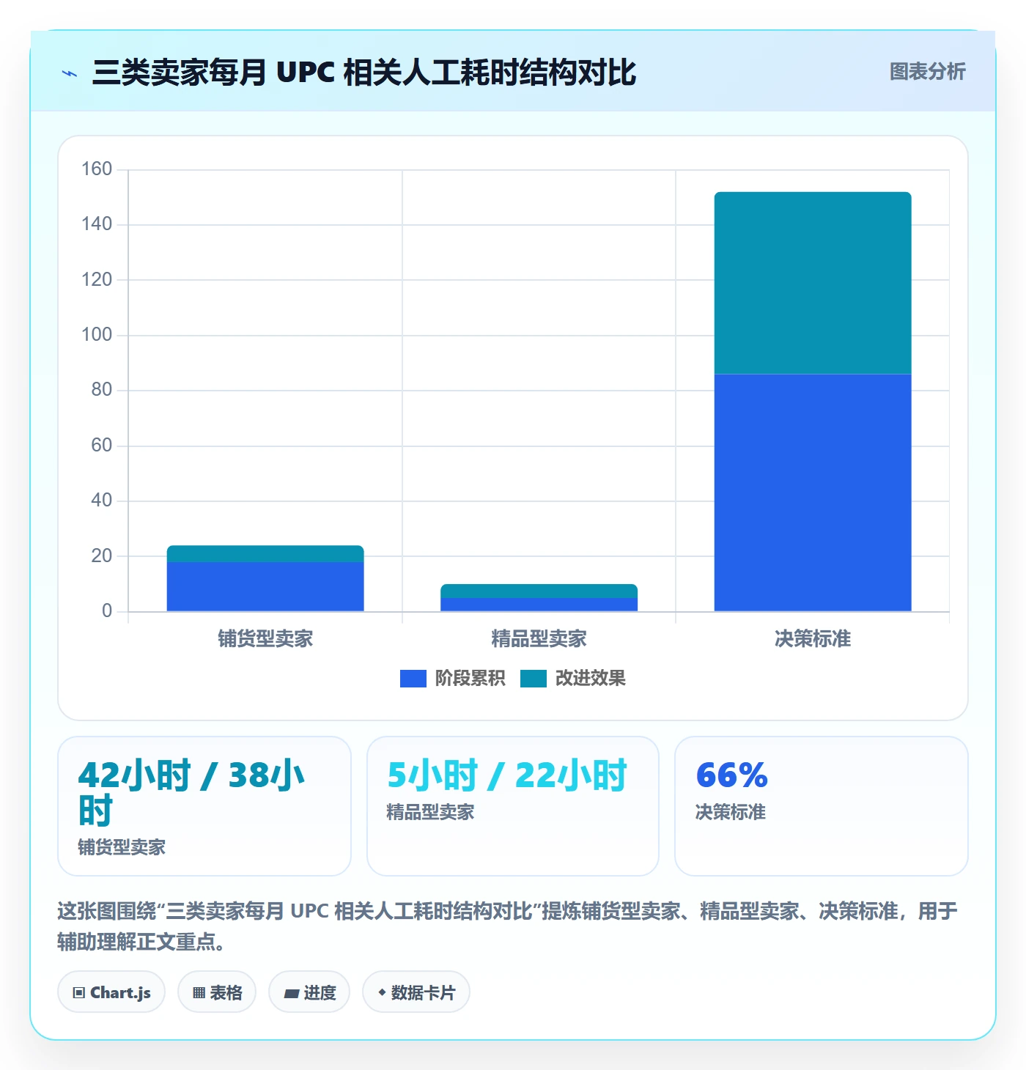This screenshot has width=1026, height=1070.
Task: Toggle the 改进效果 legend teal swatch
Action: point(533,679)
